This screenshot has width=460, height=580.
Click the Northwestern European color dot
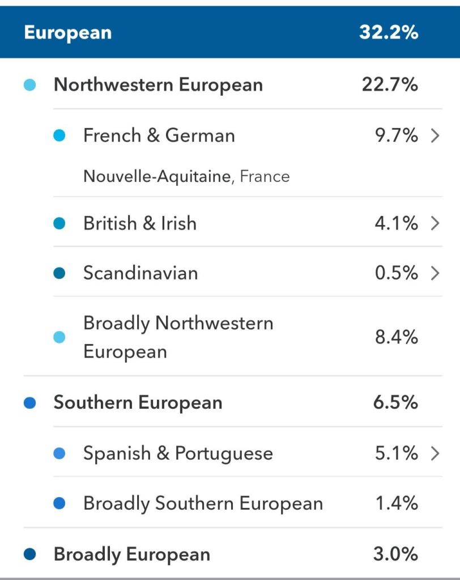tap(31, 86)
